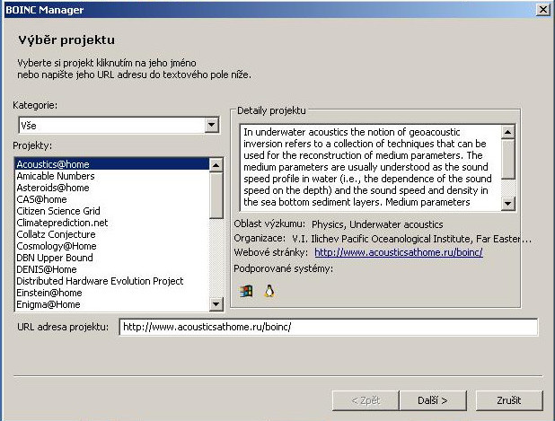Viewport: 555px width, 421px height.
Task: Click the Physics, Underwater acoustics text
Action: pos(377,224)
